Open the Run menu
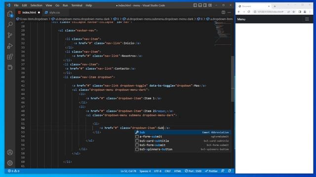 65,5
